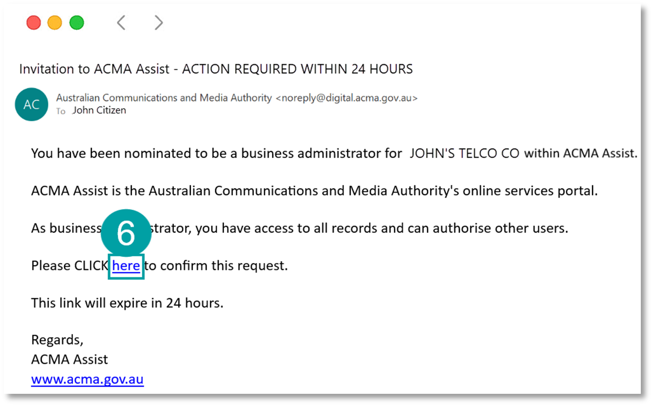Click the previous email chevron arrow
The image size is (653, 406).
[121, 22]
